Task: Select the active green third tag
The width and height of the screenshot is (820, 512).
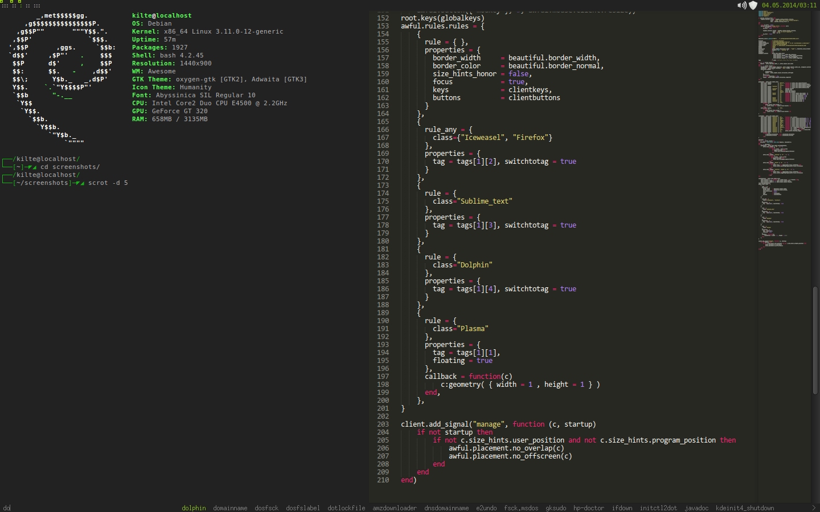Action: point(19,5)
